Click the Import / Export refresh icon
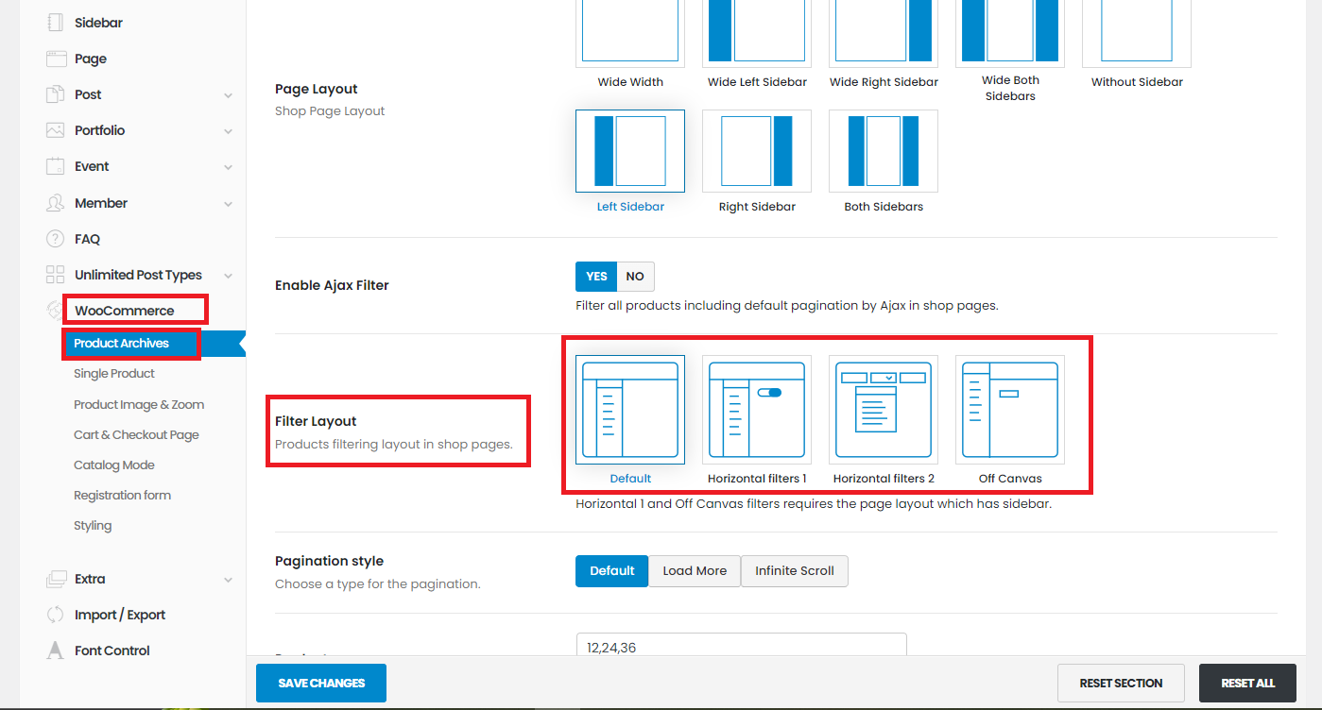 coord(55,615)
